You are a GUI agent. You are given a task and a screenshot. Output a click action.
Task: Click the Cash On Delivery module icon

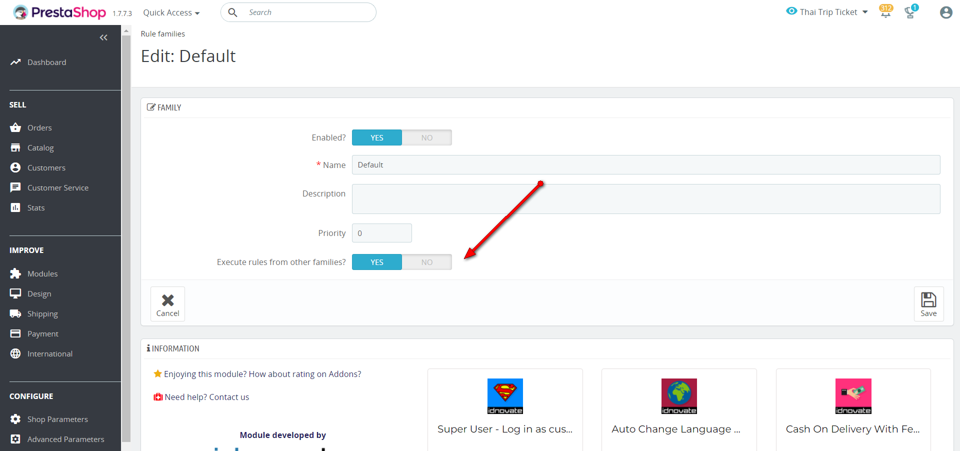(853, 396)
